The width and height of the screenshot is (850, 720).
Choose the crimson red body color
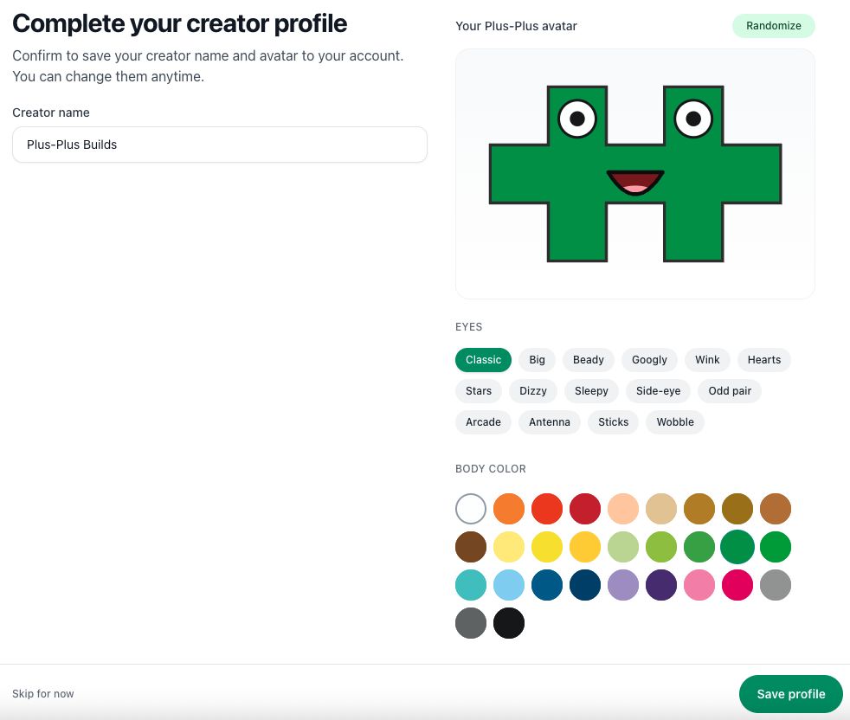click(585, 509)
